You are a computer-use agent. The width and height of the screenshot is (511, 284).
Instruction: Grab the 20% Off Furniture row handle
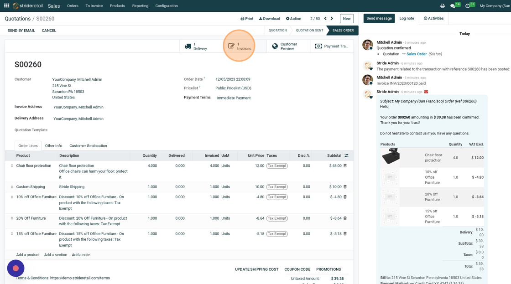tap(12, 218)
